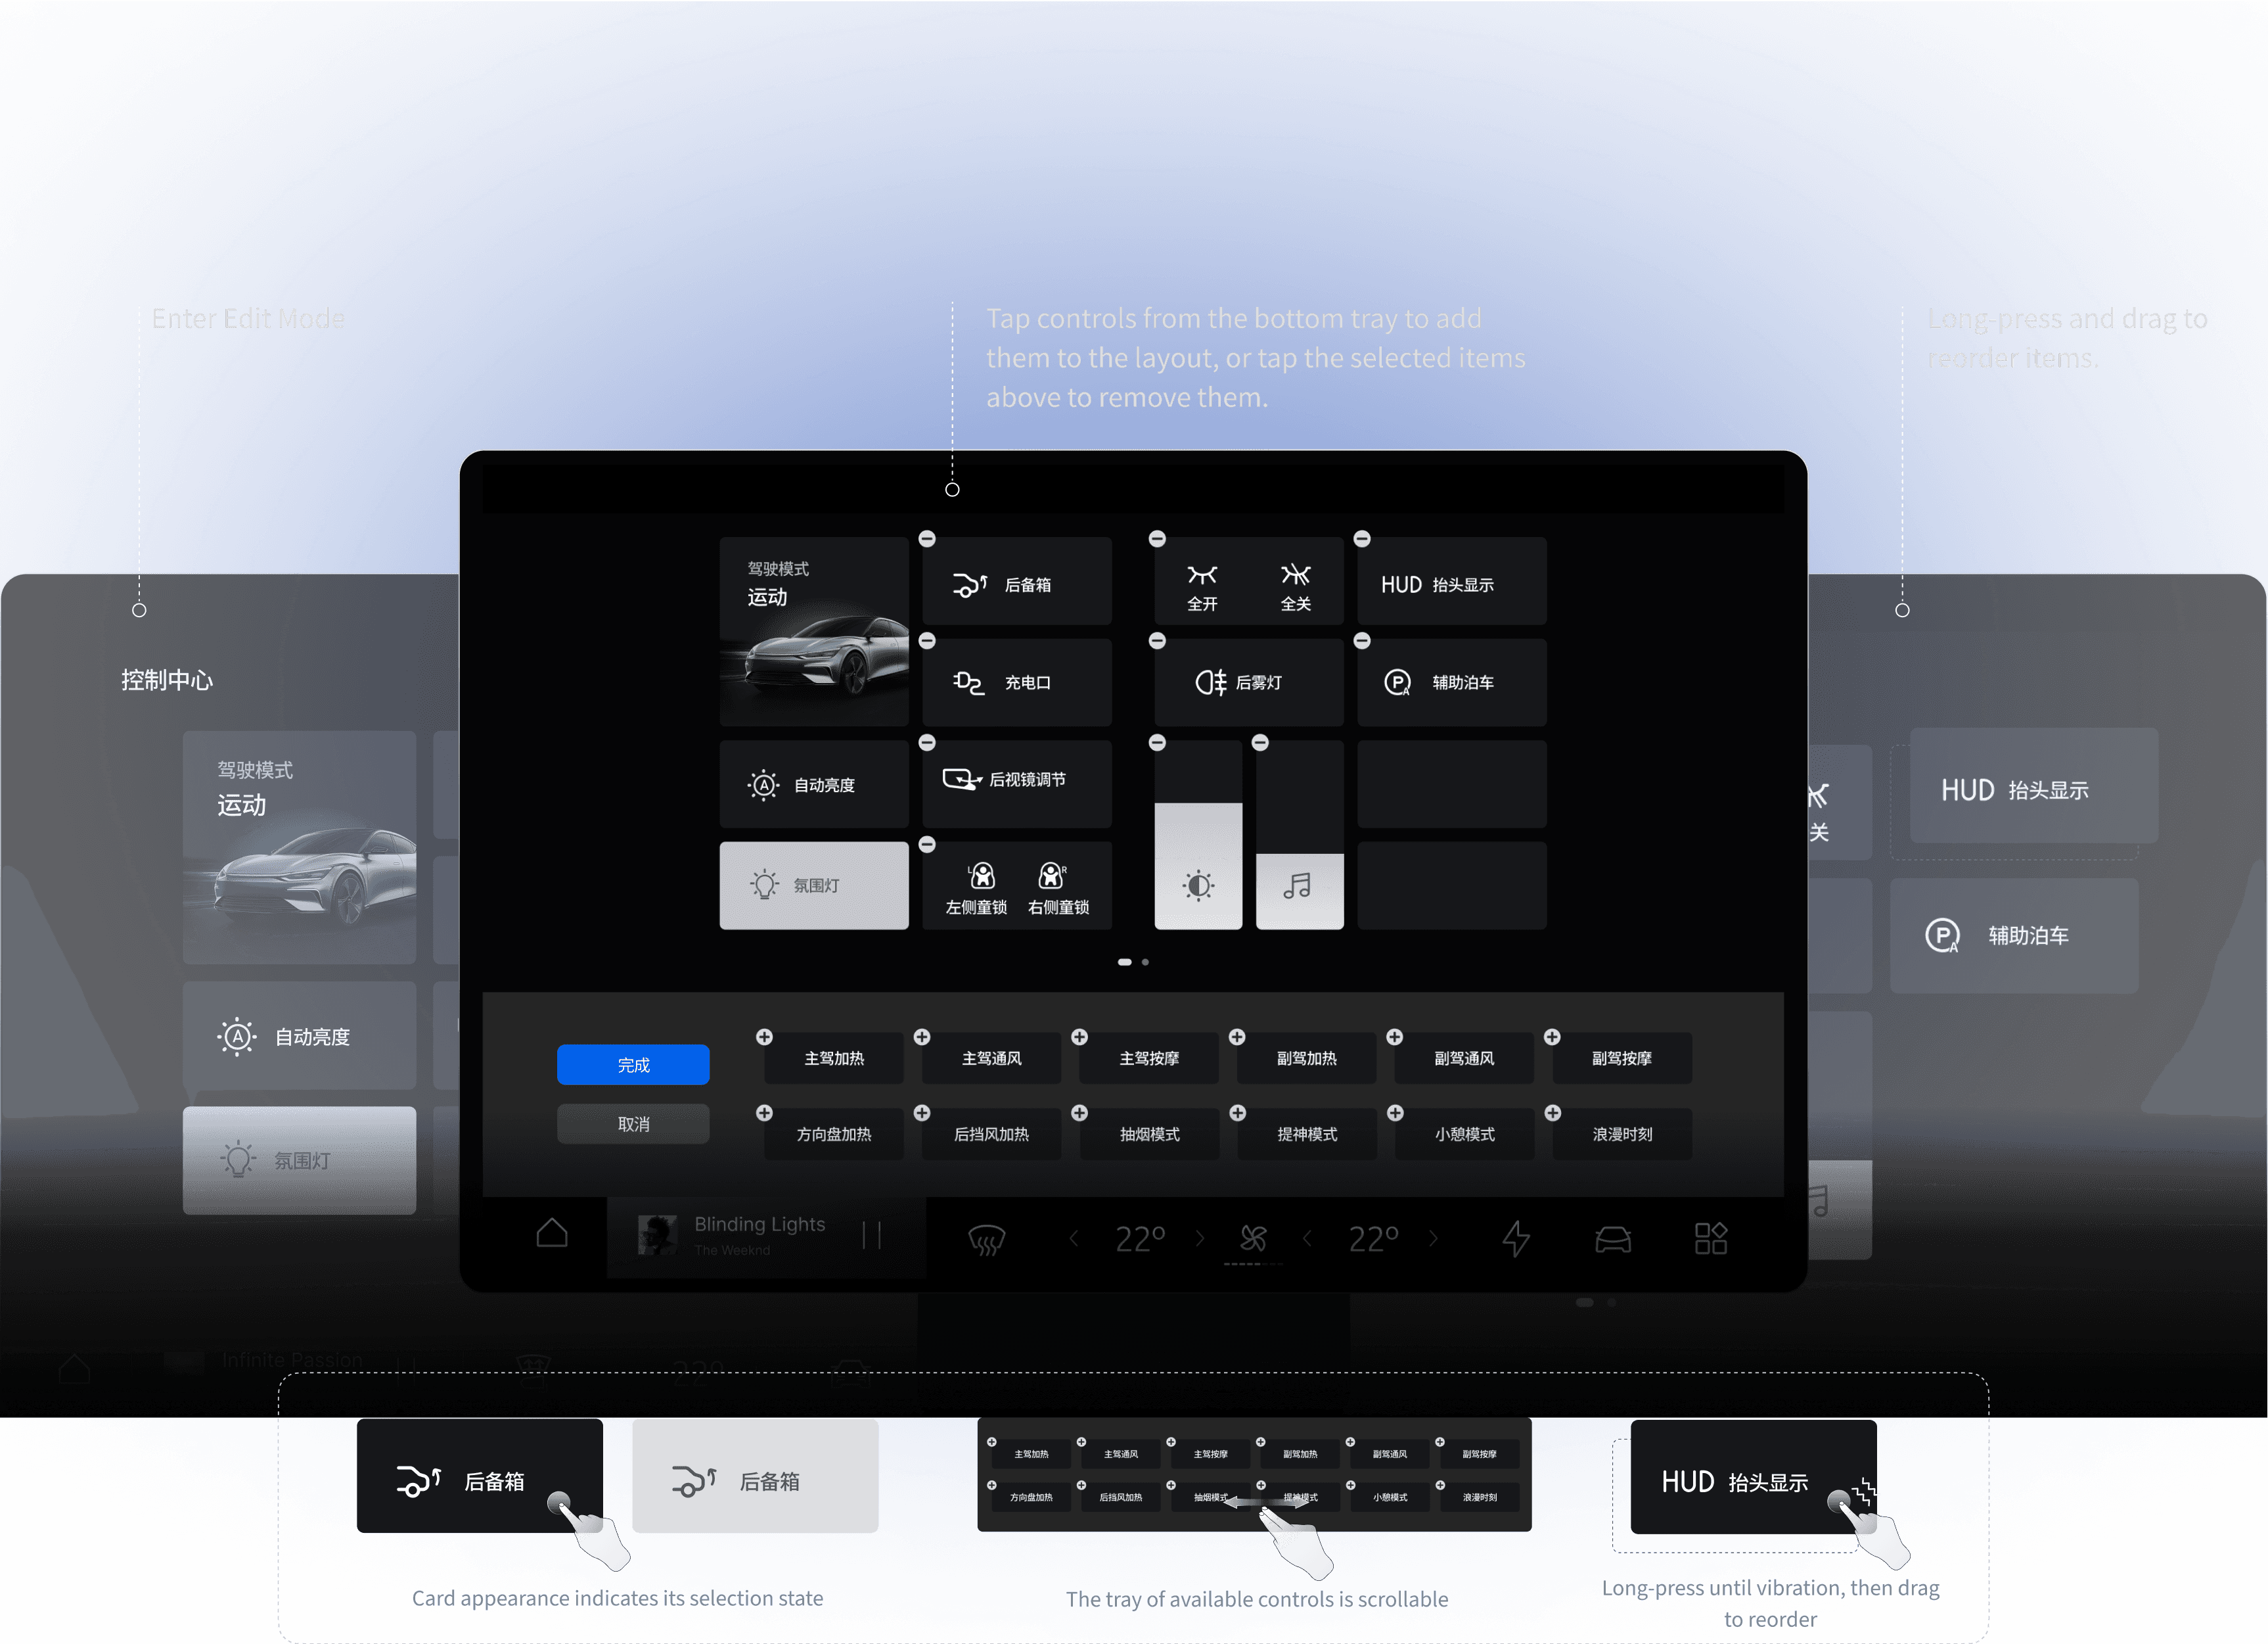The width and height of the screenshot is (2268, 1644).
Task: Toggle the 氛围灯 ambient light tile
Action: coord(814,885)
